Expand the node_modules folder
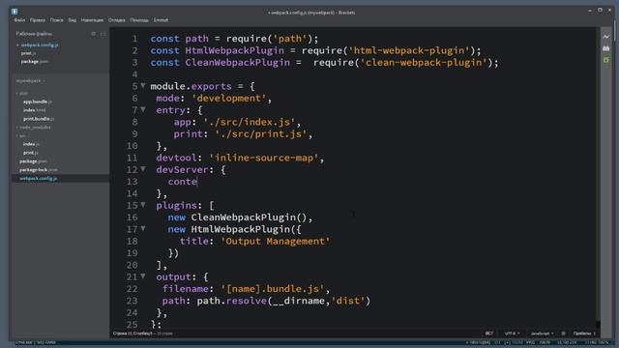The image size is (619, 348). point(34,128)
